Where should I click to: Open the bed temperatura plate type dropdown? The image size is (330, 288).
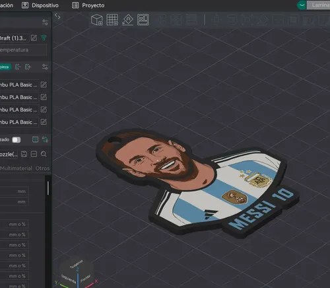tap(23, 50)
